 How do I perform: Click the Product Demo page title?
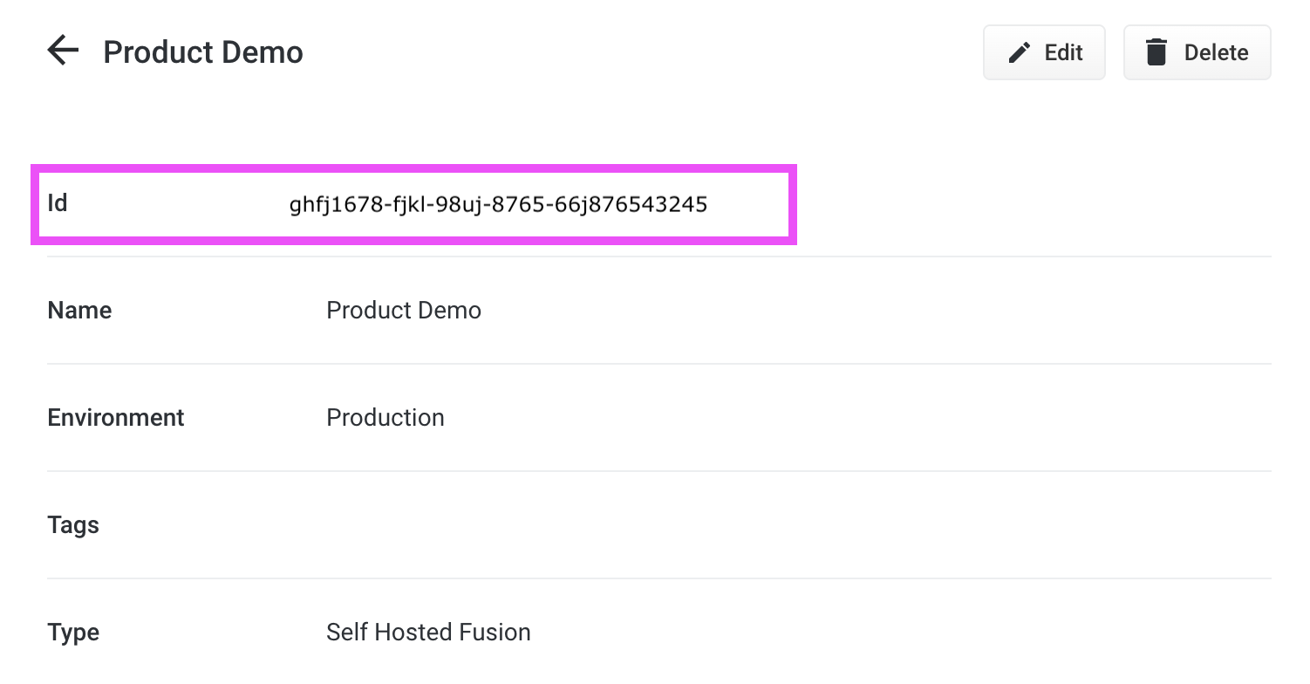point(203,52)
